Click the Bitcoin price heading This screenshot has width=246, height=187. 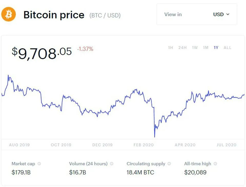54,15
